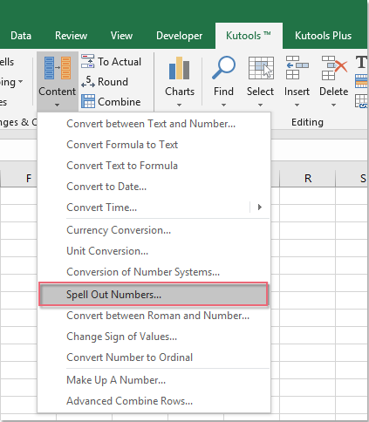Image resolution: width=369 pixels, height=422 pixels.
Task: Click the Text tools T icon
Action: [x=361, y=62]
